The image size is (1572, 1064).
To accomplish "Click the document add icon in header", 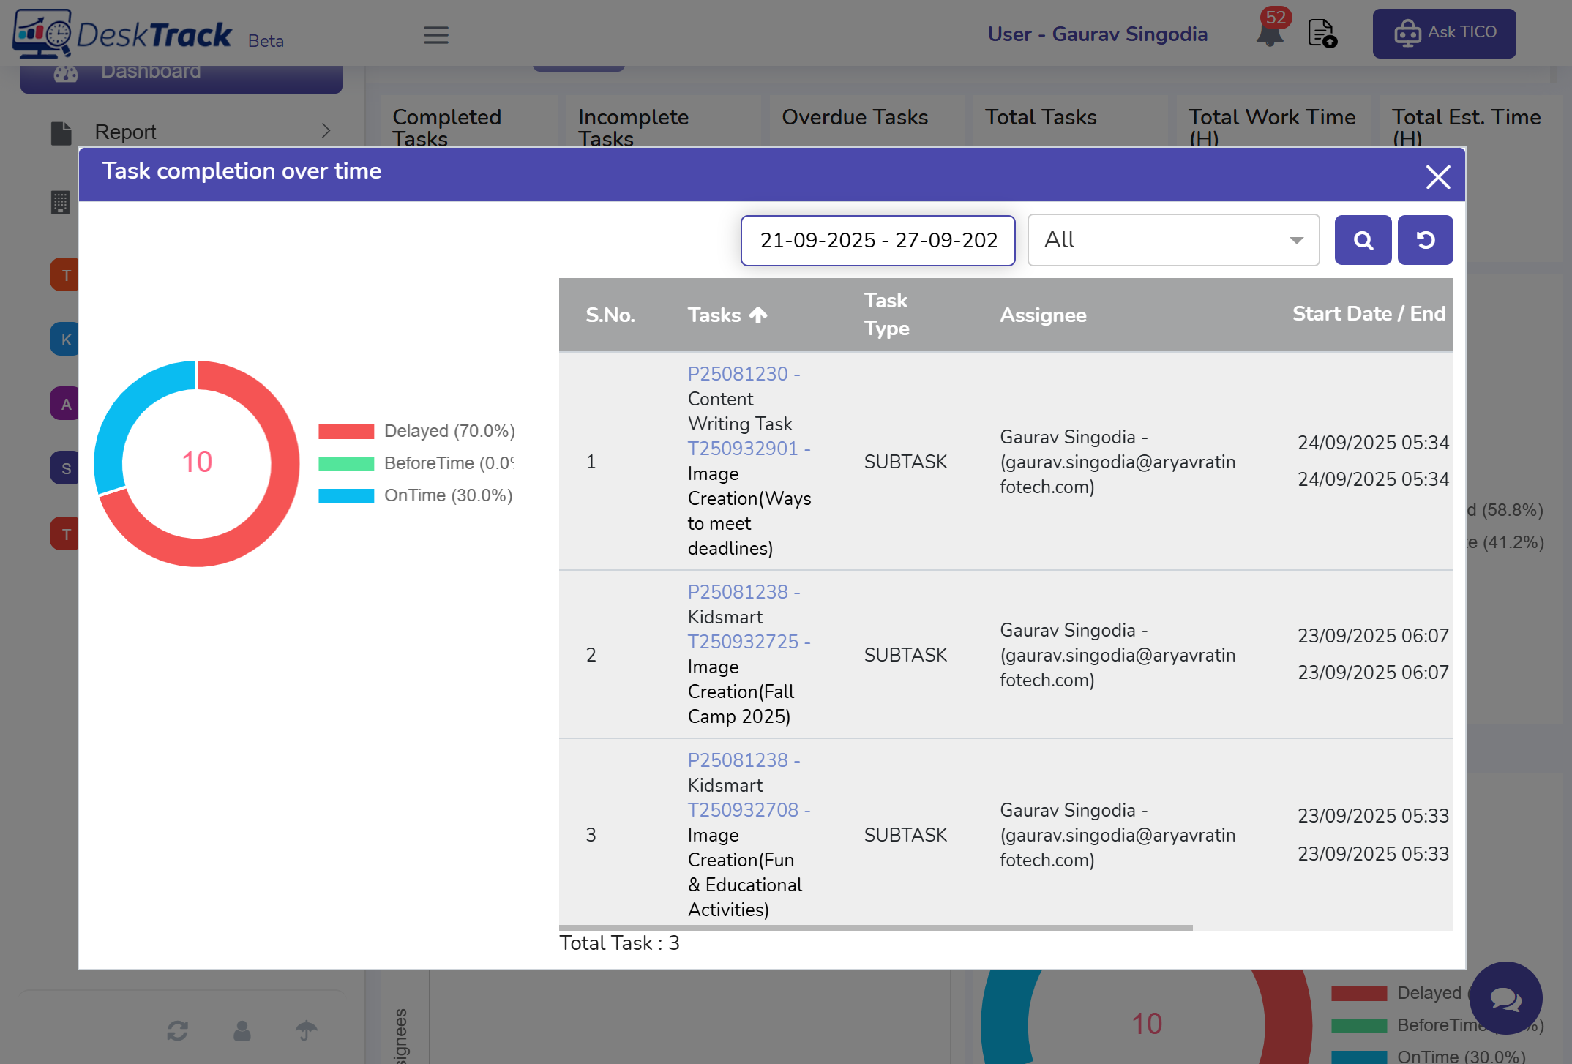I will [x=1322, y=34].
